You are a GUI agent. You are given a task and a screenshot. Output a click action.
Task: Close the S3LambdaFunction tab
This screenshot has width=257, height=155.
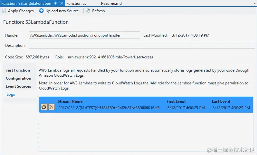(62, 4)
